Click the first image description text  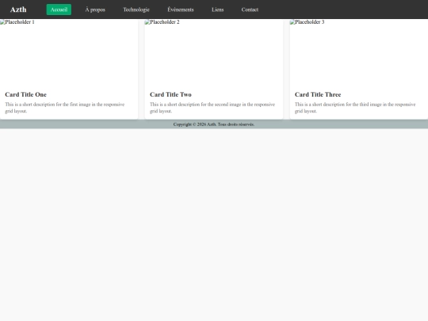click(x=65, y=108)
